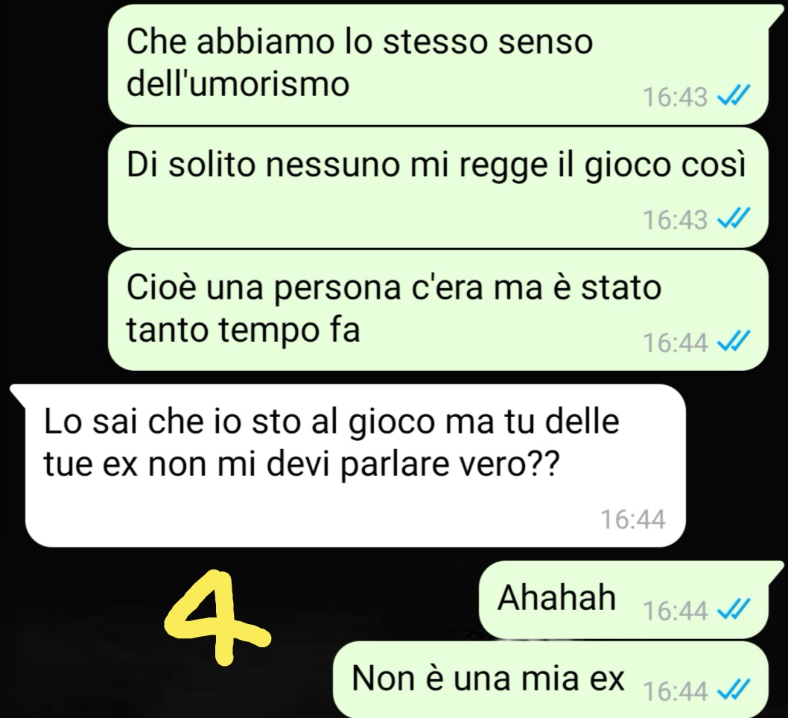Screen dimensions: 788x718
Task: Tap the 16:43 timestamp on the first message
Action: point(675,97)
